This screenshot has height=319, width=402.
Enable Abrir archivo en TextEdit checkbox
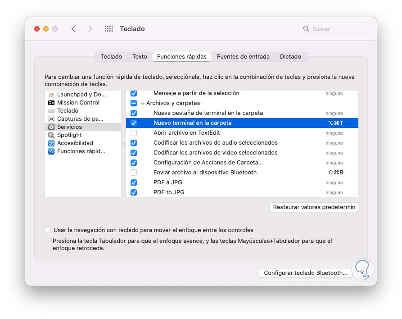point(134,133)
